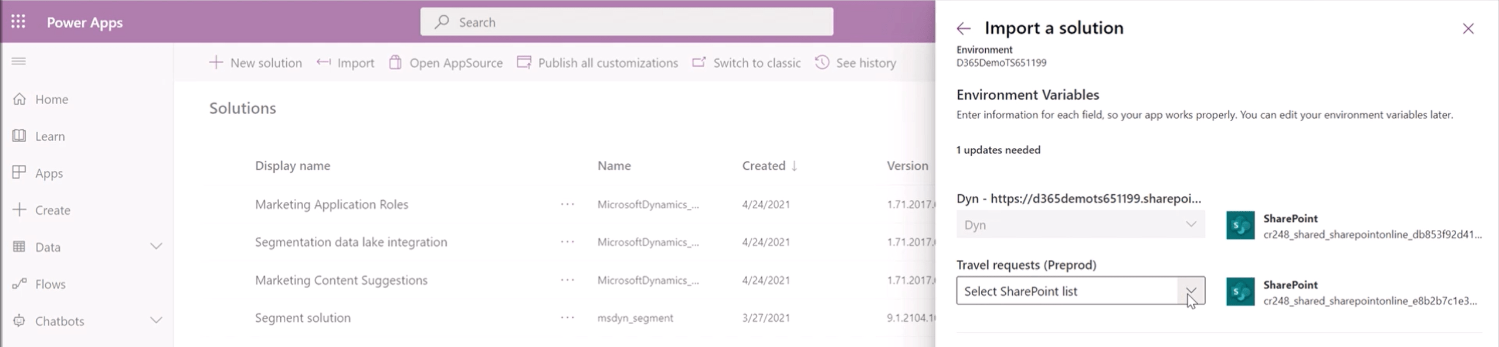Screen dimensions: 1499x347
Task: Collapse the left navigation hamburger menu
Action: 19,61
